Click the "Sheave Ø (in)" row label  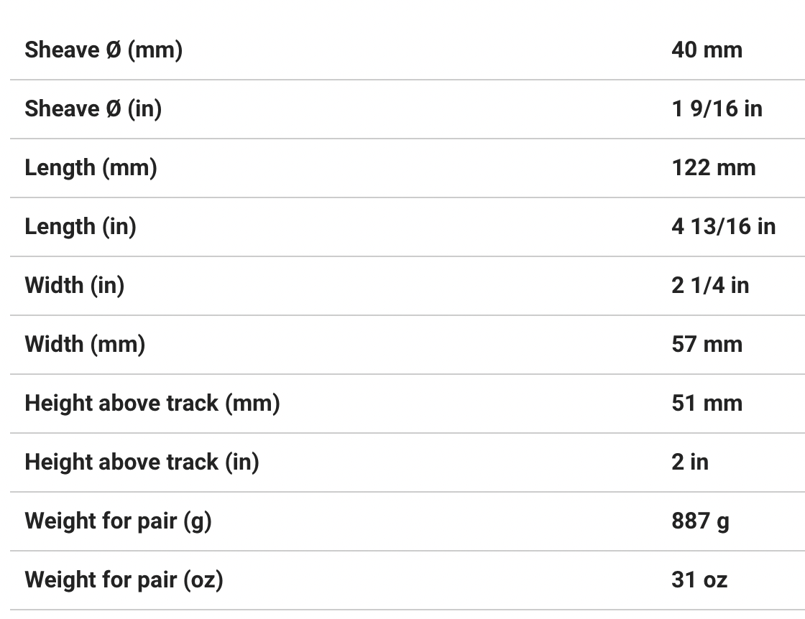(x=93, y=109)
